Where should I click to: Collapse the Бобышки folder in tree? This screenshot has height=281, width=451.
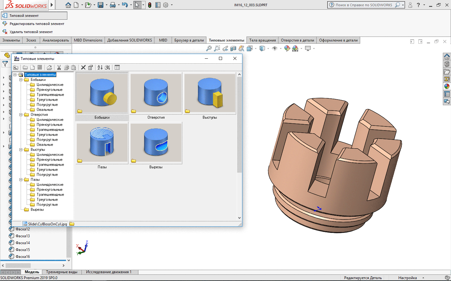click(x=21, y=80)
